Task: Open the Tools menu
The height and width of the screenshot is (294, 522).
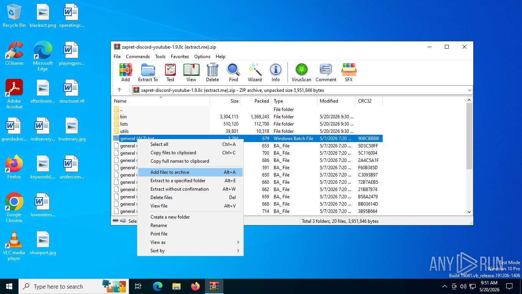Action: coord(160,56)
